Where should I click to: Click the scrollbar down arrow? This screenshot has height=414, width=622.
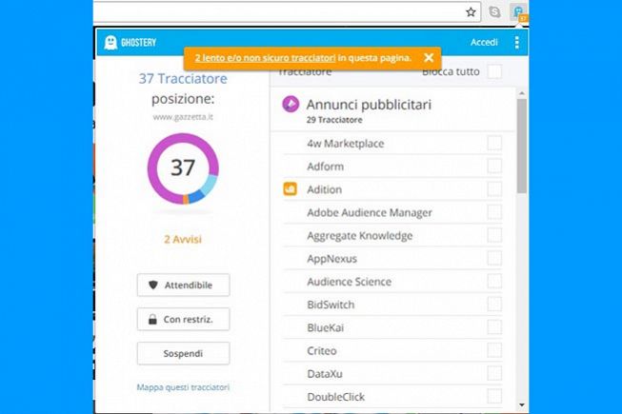[522, 404]
